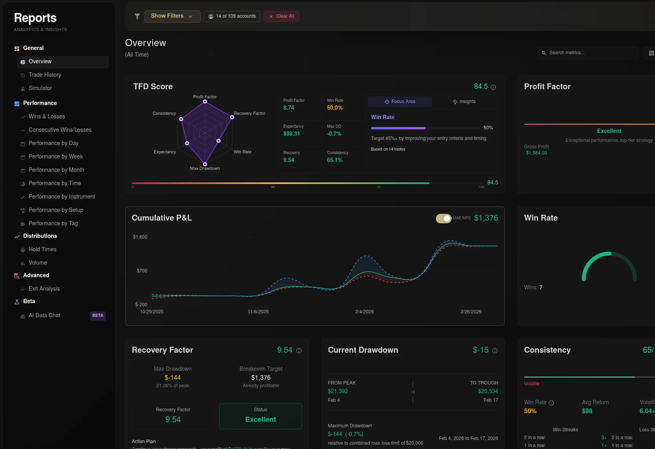Click the Expectancy $98.31 metric tile
The width and height of the screenshot is (655, 449).
click(x=300, y=133)
